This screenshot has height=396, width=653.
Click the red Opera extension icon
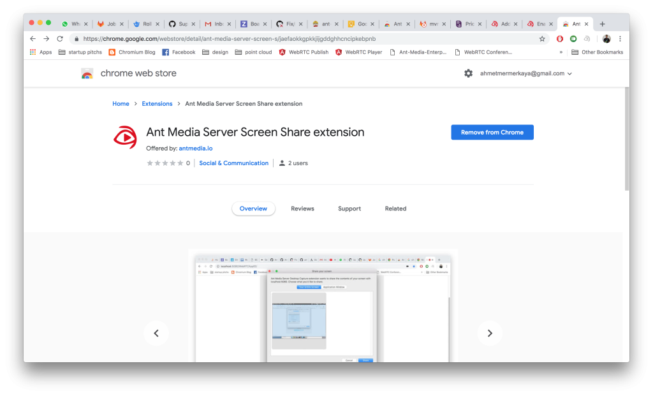tap(560, 39)
